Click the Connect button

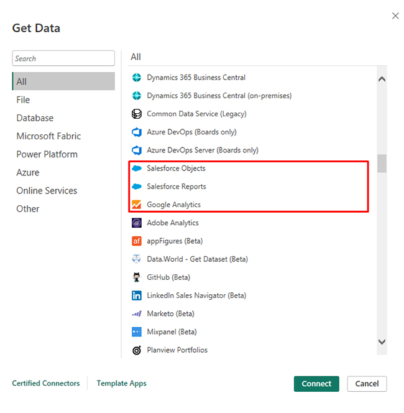tap(316, 384)
